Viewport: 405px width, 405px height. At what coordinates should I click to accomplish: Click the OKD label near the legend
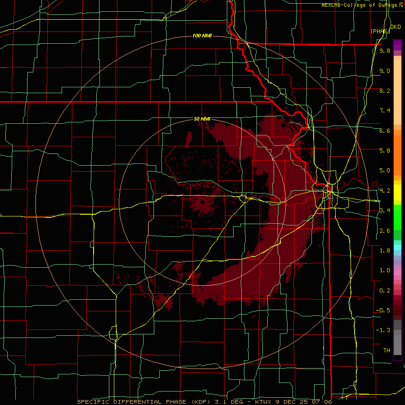pyautogui.click(x=396, y=27)
